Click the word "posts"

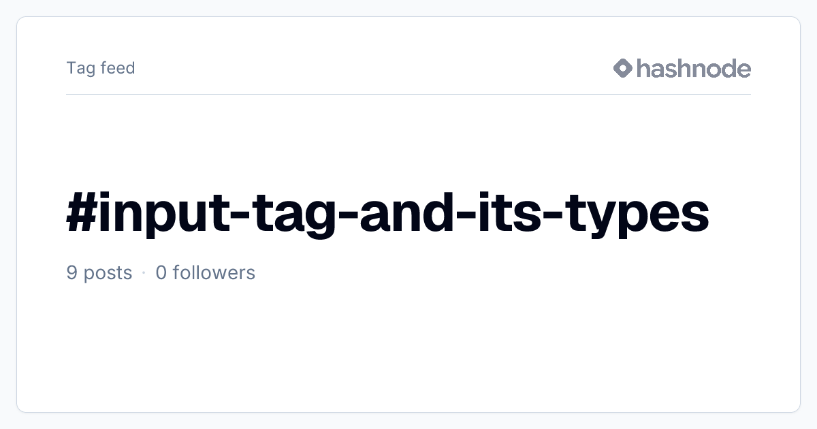[108, 274]
